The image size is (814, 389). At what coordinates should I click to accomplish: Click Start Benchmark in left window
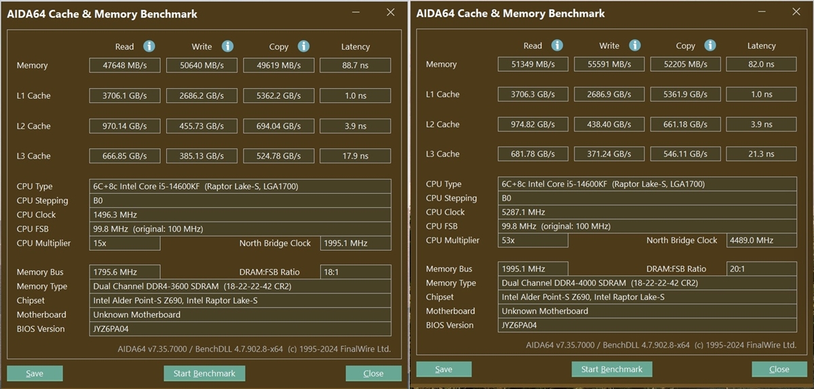coord(204,373)
